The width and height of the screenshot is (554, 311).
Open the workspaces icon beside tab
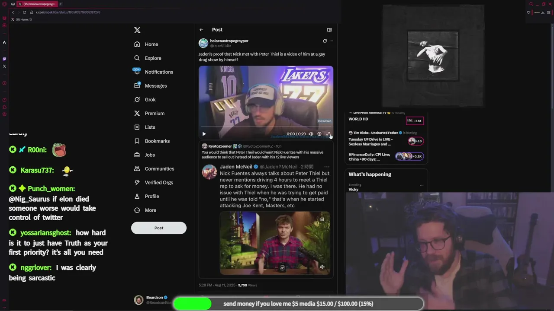point(13,4)
